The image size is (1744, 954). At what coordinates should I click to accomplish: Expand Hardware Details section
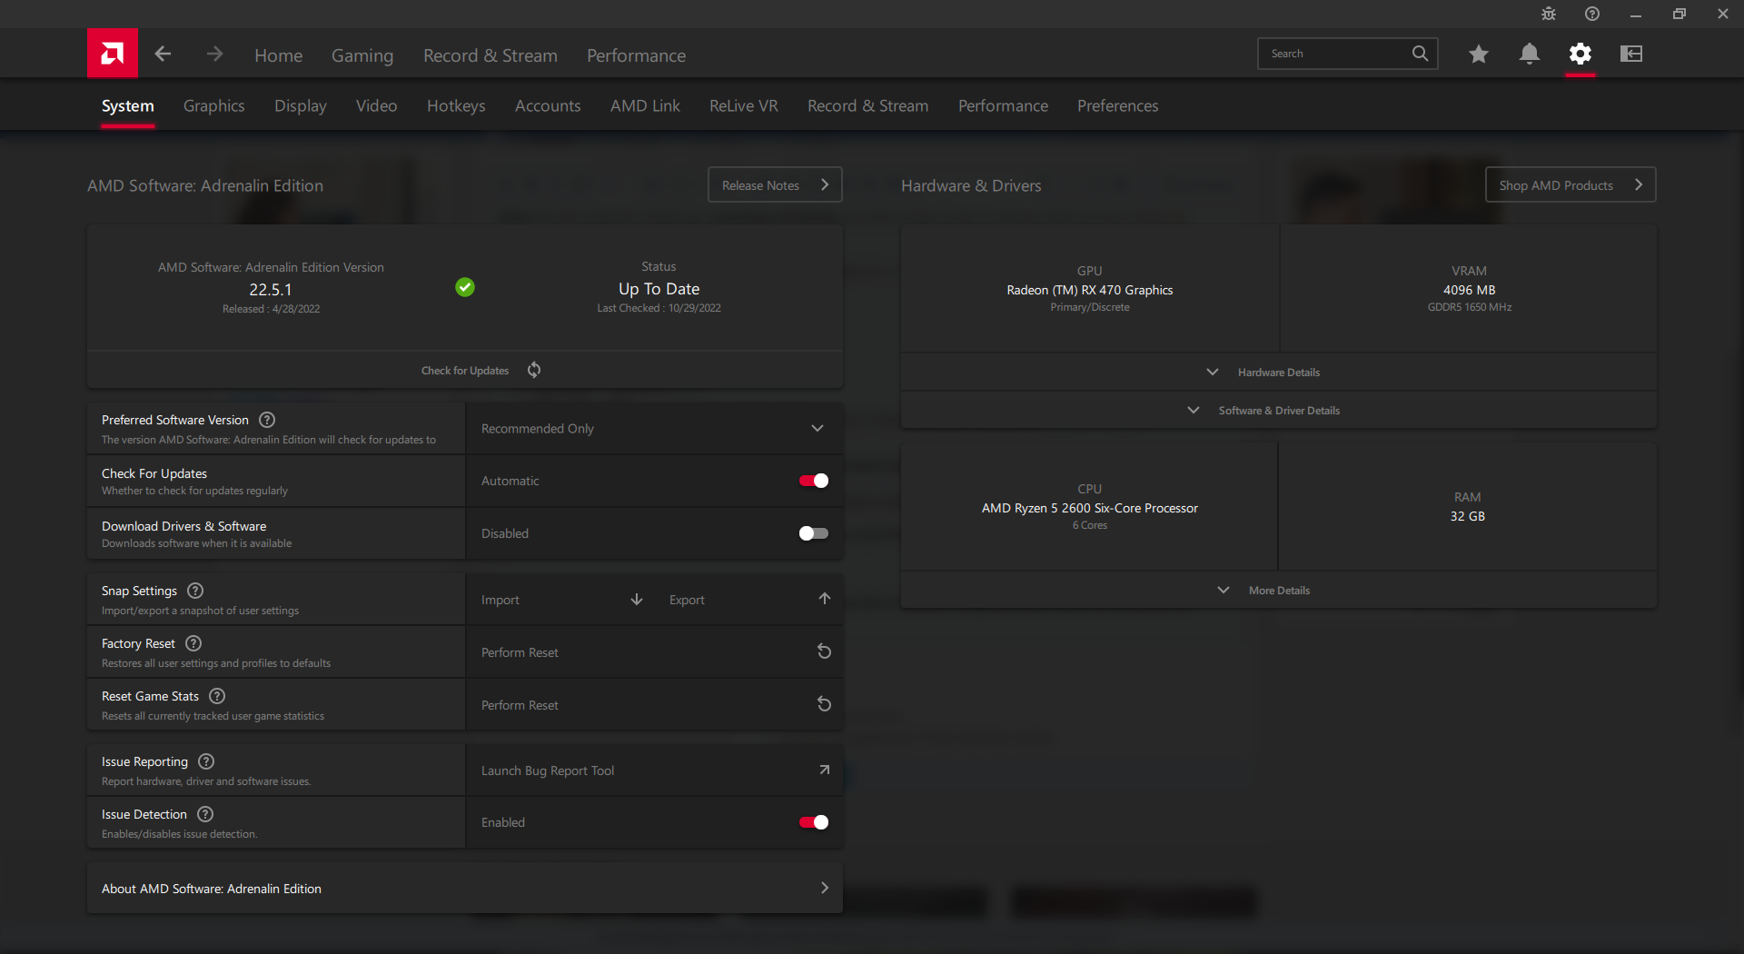coord(1279,372)
